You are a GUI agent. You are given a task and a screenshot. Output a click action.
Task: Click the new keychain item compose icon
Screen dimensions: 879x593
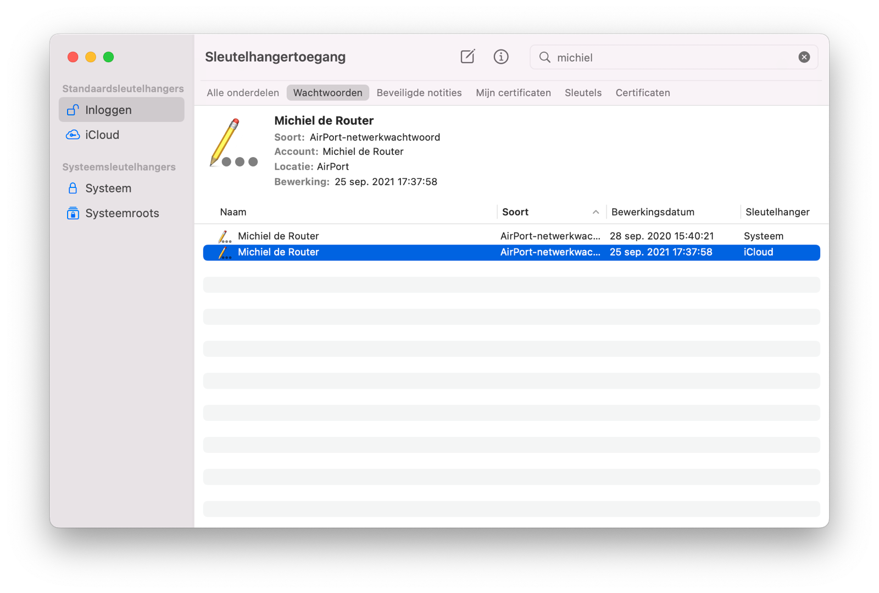click(x=468, y=57)
